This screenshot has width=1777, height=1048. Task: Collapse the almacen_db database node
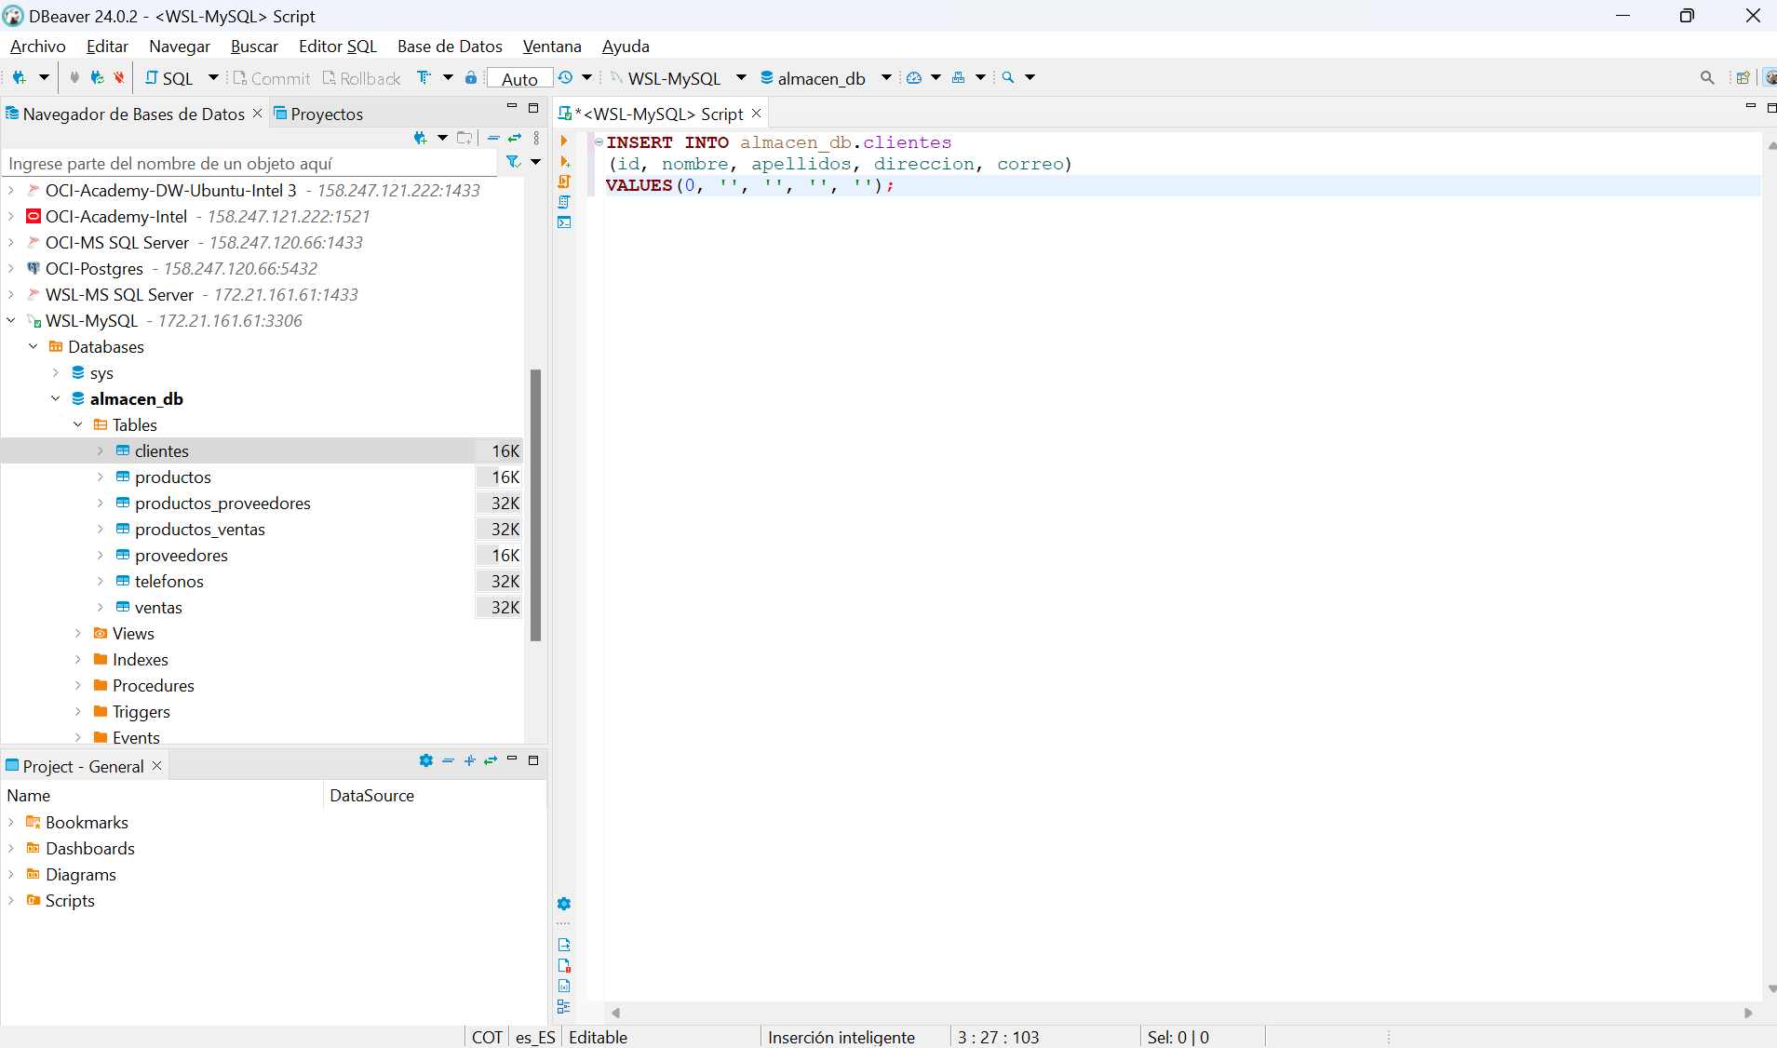coord(56,399)
